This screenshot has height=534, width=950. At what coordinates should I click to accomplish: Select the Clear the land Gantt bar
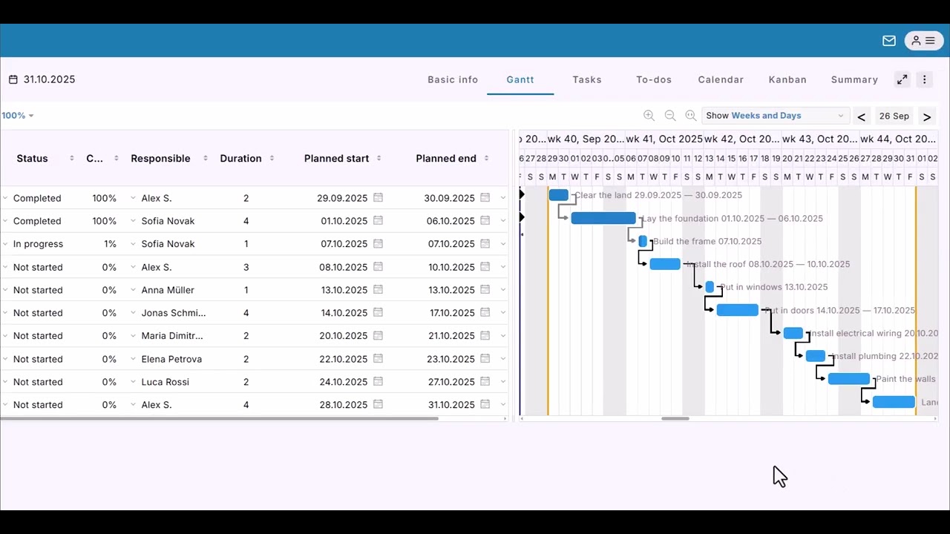click(x=558, y=195)
